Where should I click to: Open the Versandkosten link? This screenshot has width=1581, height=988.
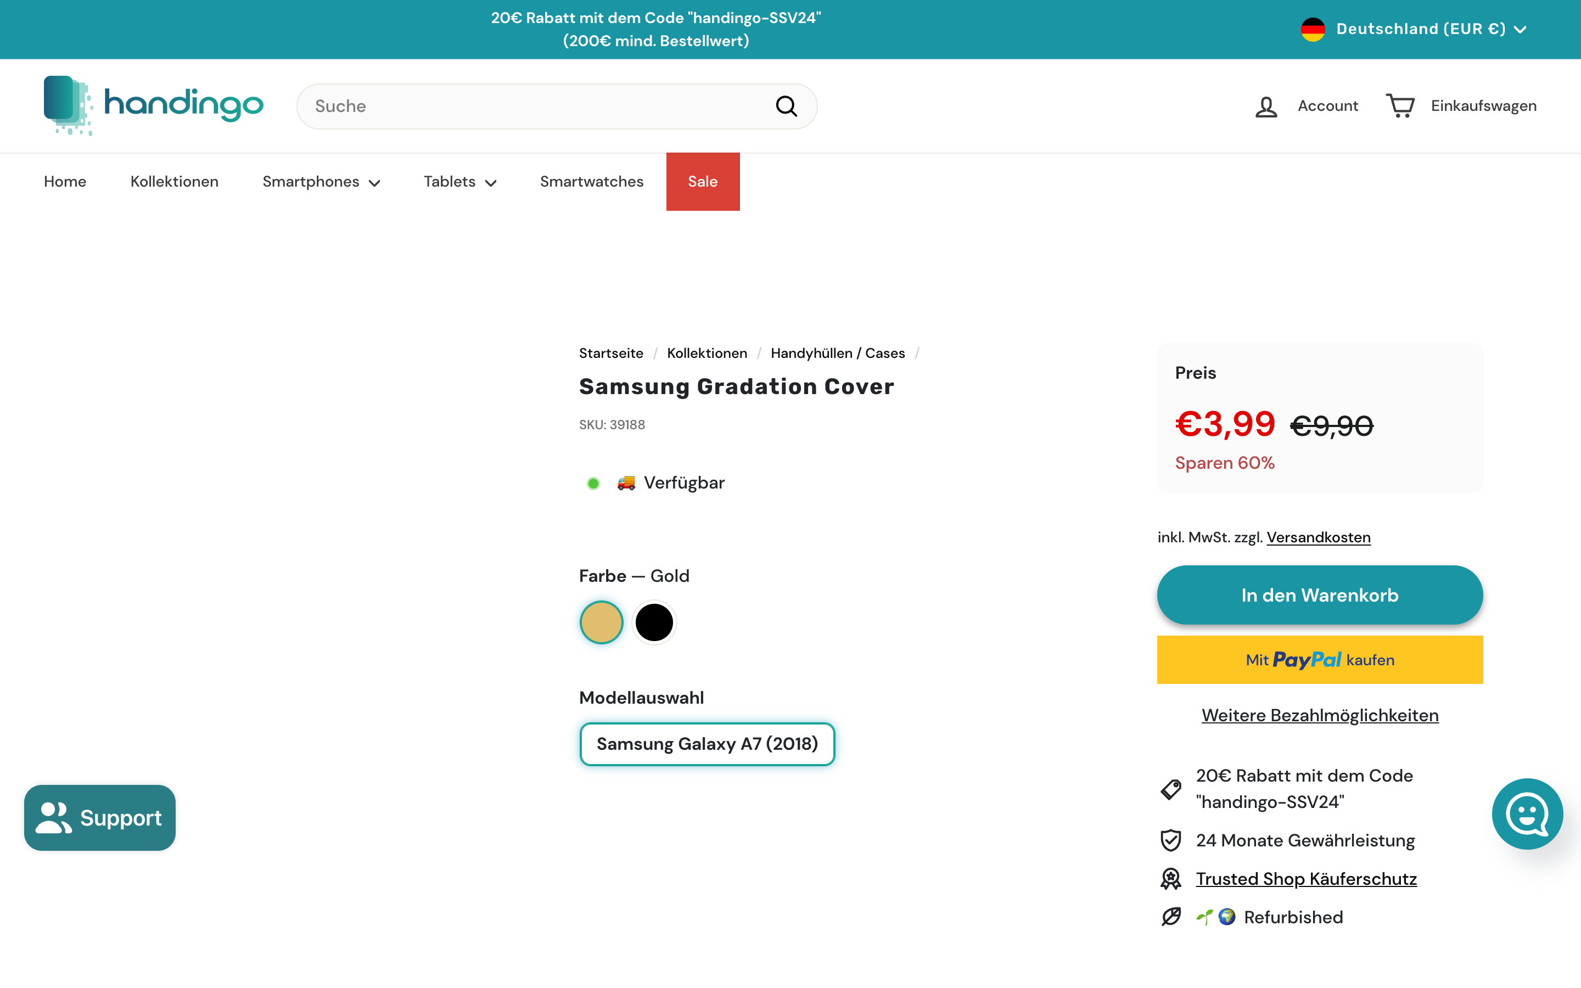tap(1319, 537)
